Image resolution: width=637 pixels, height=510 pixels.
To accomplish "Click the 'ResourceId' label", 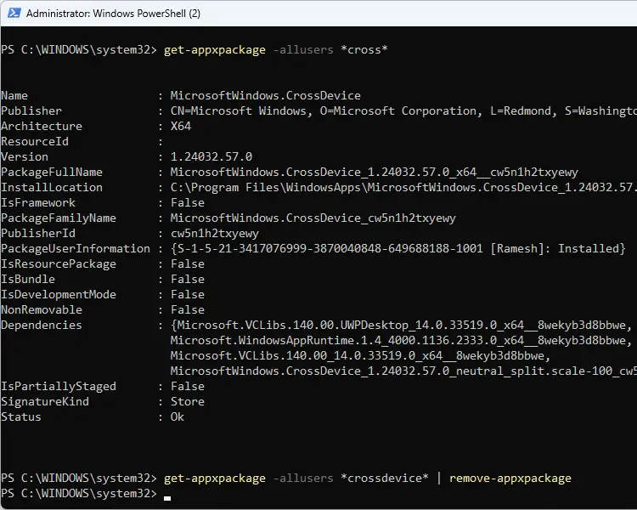I will coord(35,142).
